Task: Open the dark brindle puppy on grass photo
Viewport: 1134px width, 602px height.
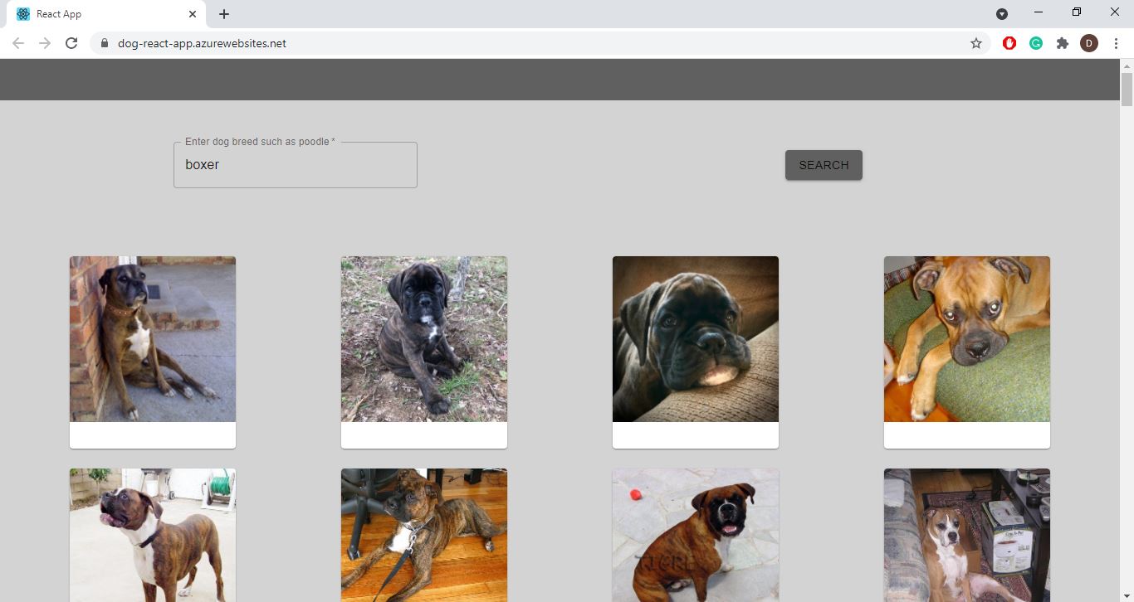Action: click(x=424, y=339)
